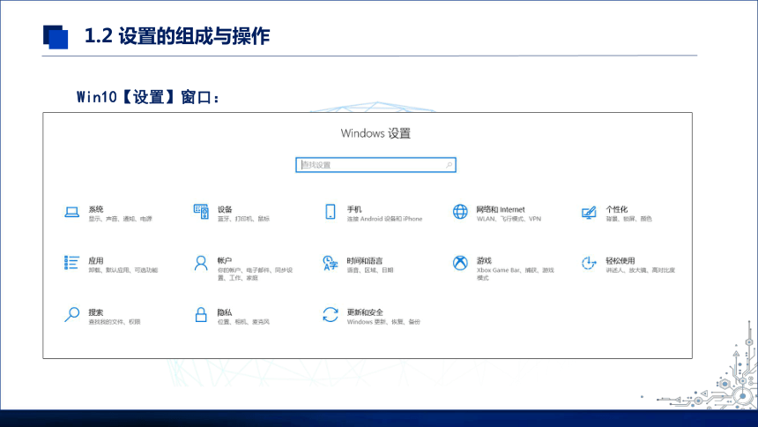The image size is (758, 427).
Task: Click the 应用 category label
Action: click(x=96, y=260)
